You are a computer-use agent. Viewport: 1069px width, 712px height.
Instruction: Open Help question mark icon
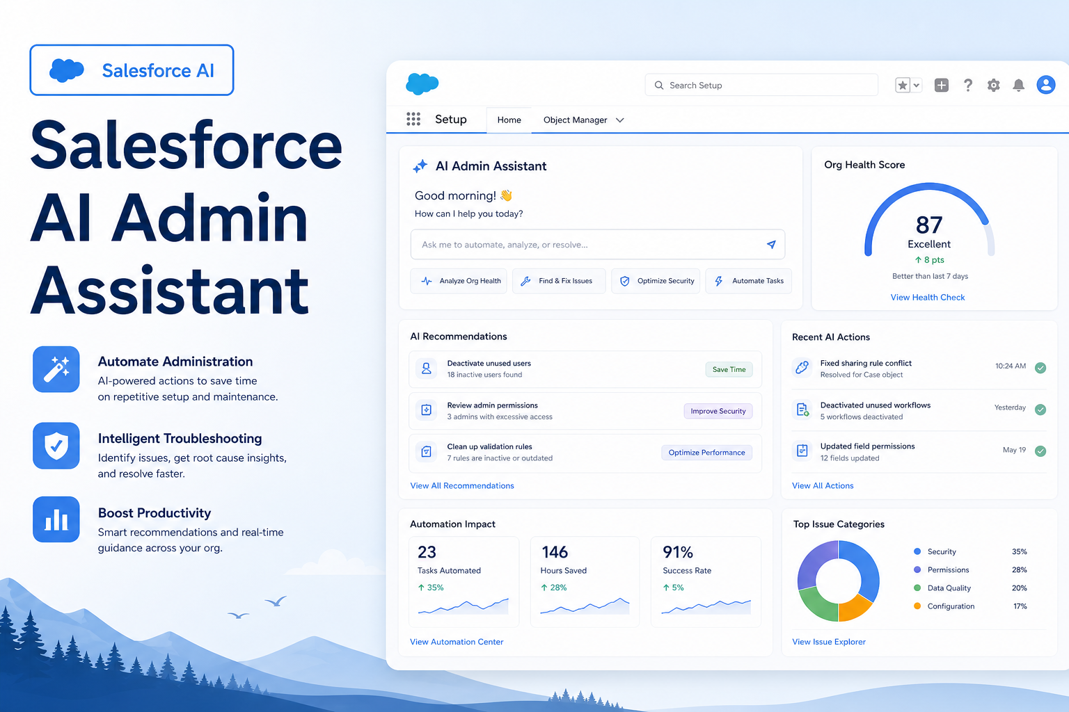968,85
